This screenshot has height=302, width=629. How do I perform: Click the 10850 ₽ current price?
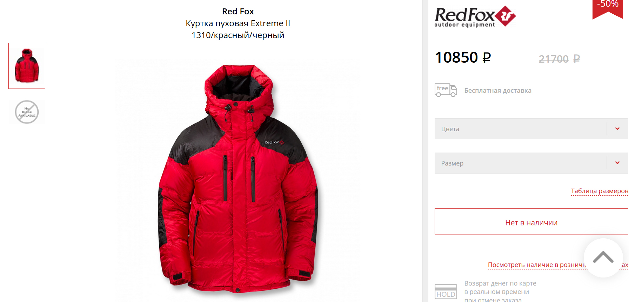click(x=463, y=57)
